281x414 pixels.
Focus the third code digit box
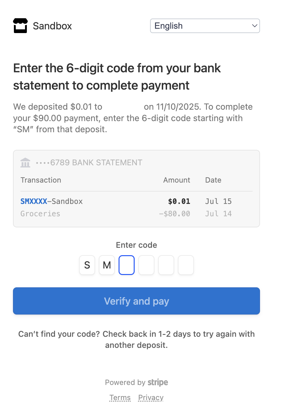point(127,265)
